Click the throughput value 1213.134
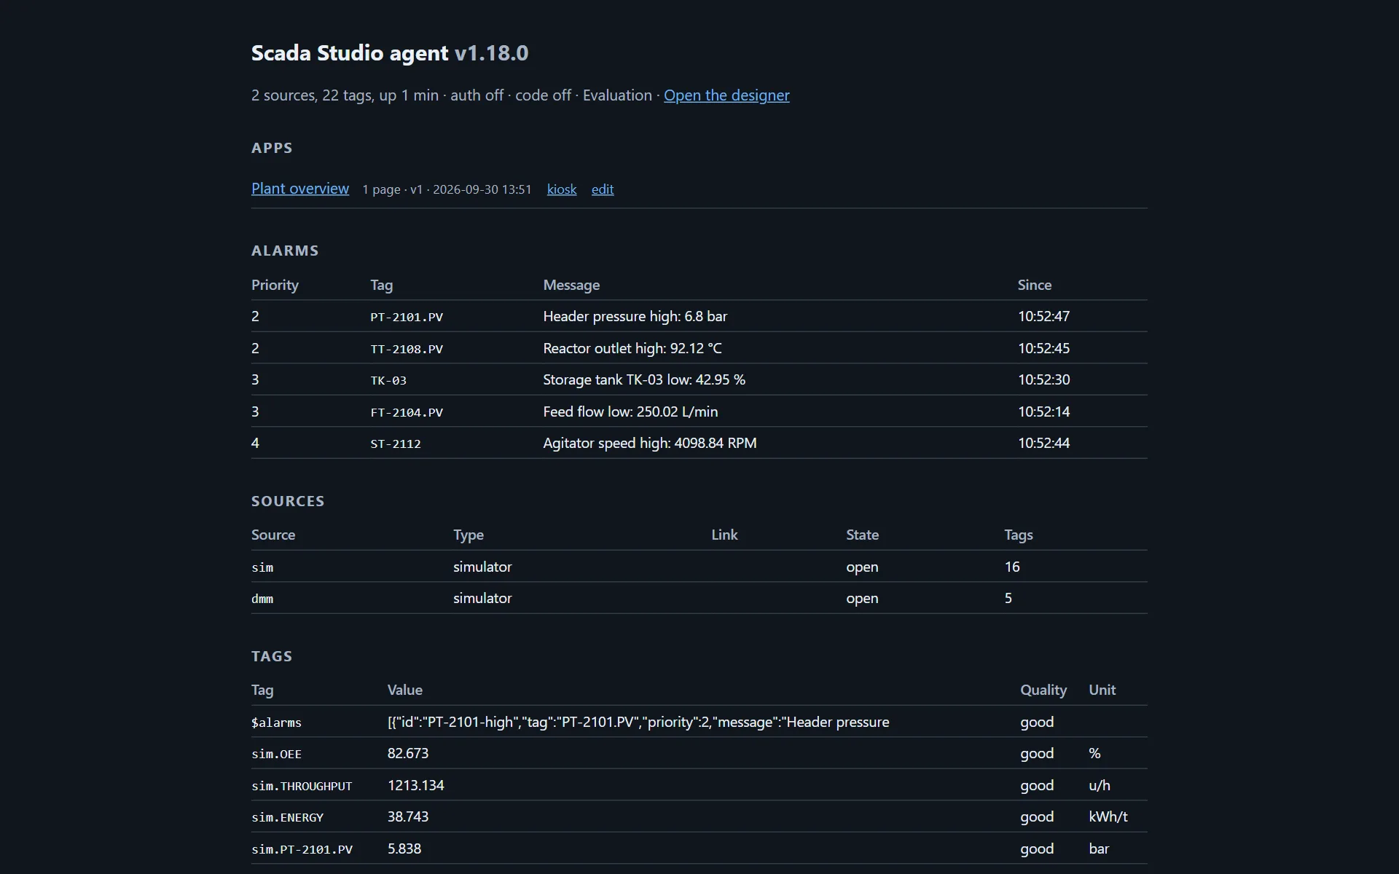This screenshot has height=874, width=1399. [x=415, y=785]
